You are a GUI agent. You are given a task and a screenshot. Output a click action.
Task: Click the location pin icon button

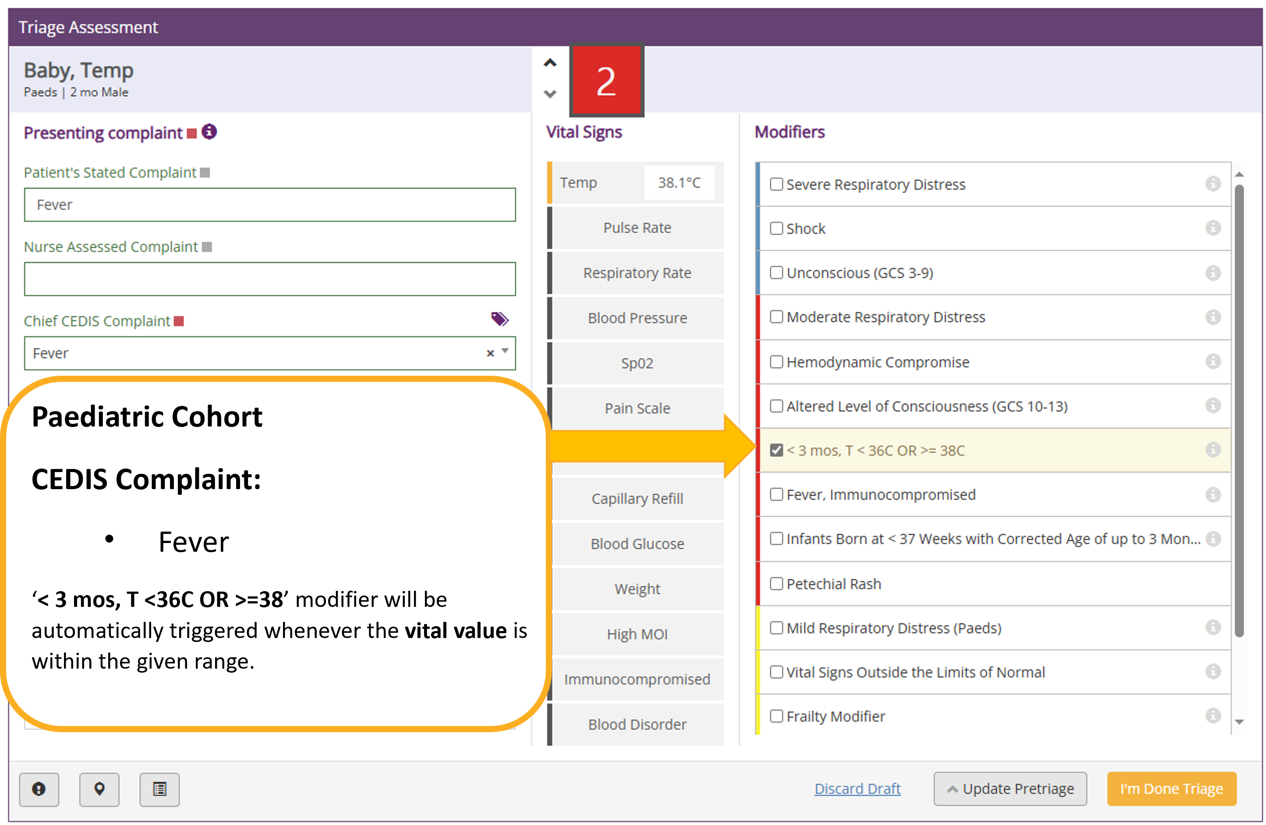pos(99,789)
